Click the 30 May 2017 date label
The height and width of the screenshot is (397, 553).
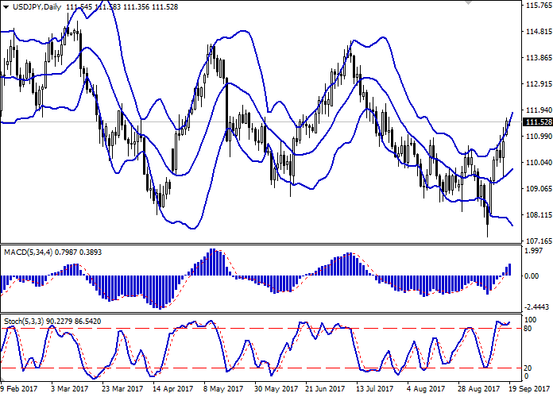pyautogui.click(x=276, y=389)
